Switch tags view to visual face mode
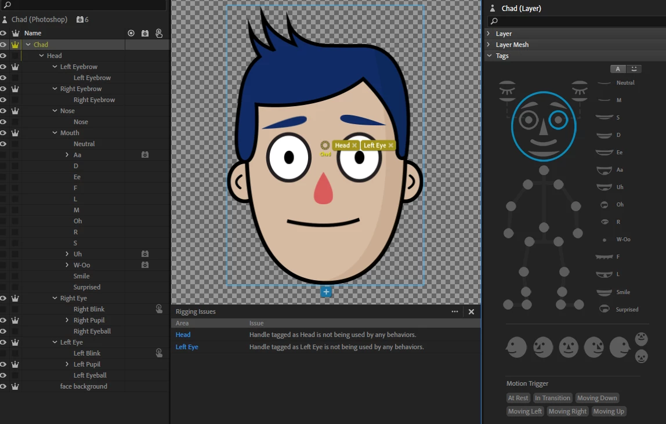The width and height of the screenshot is (666, 424). point(634,69)
